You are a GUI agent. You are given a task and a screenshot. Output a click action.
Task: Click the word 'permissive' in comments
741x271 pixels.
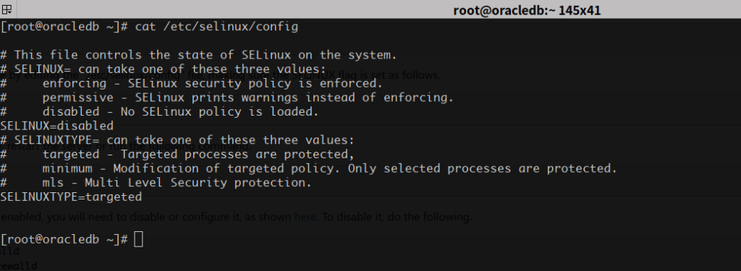(78, 98)
